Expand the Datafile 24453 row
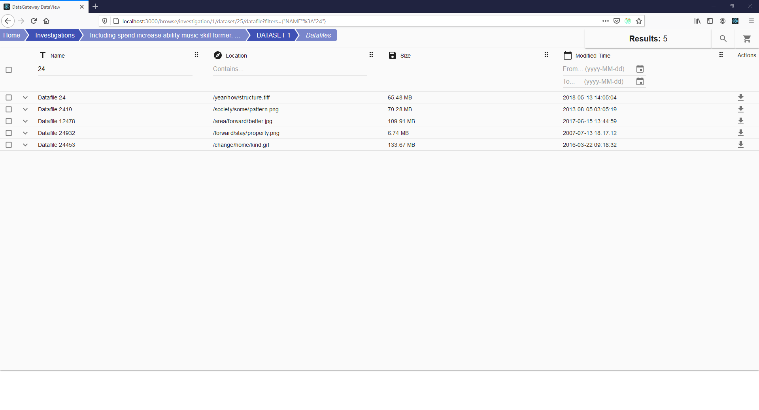Screen dimensions: 759x410 25,145
